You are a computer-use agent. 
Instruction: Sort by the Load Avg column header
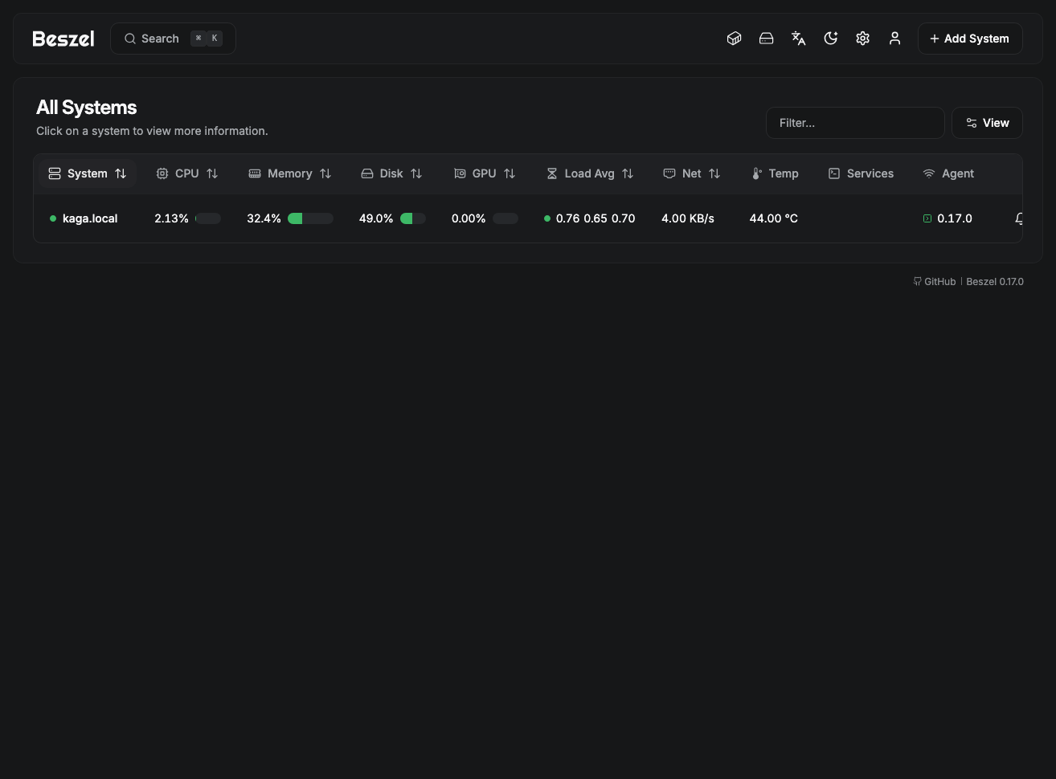coord(590,173)
